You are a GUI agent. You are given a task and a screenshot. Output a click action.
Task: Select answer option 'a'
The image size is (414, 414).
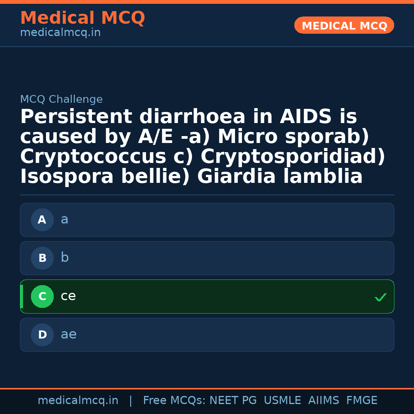click(x=207, y=220)
